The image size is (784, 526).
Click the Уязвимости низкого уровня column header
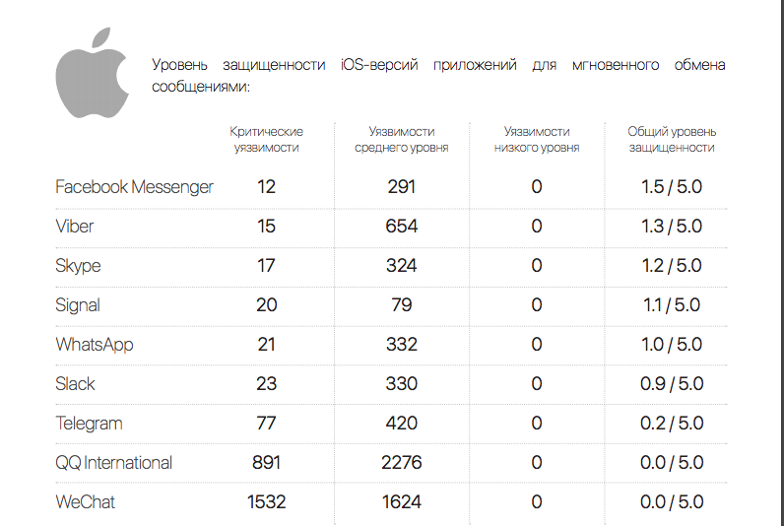pyautogui.click(x=537, y=140)
